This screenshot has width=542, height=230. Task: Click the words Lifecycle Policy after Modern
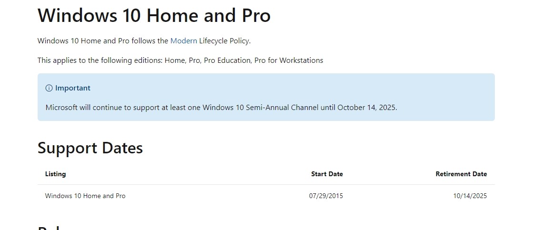coord(224,41)
